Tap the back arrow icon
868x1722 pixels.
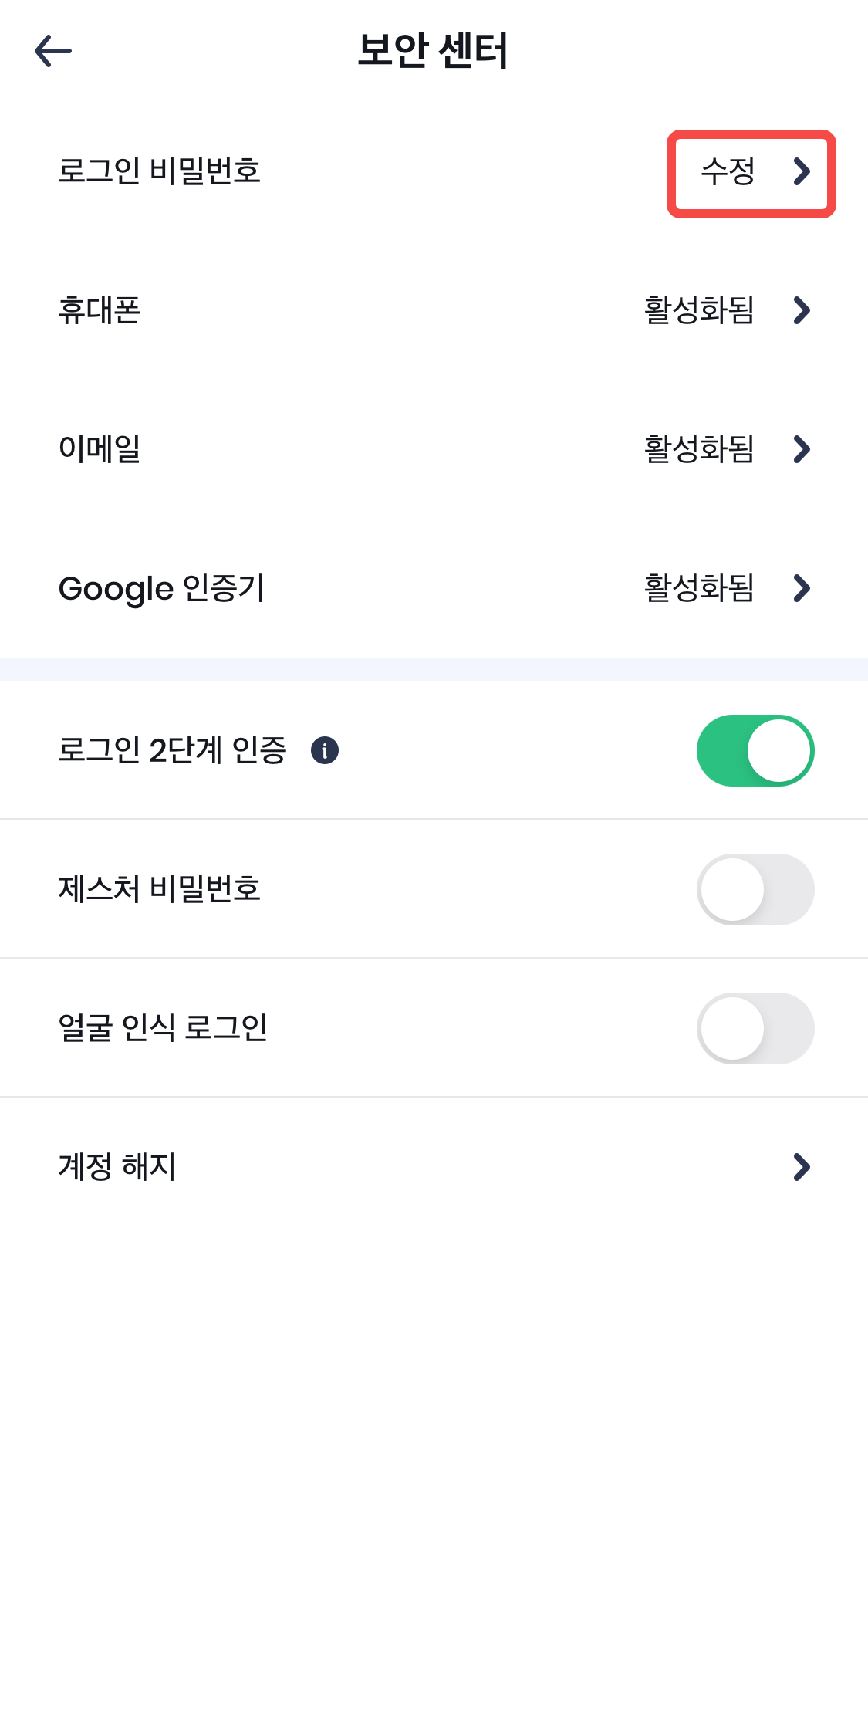pyautogui.click(x=53, y=51)
